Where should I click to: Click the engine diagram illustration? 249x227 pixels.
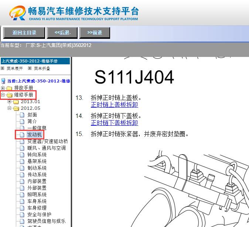click(x=189, y=189)
